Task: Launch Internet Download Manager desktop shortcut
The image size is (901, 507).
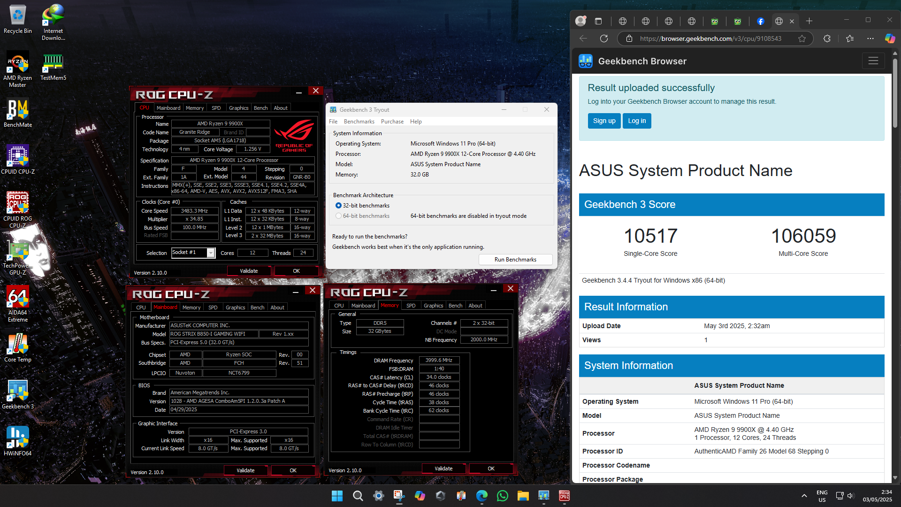Action: coord(53,22)
